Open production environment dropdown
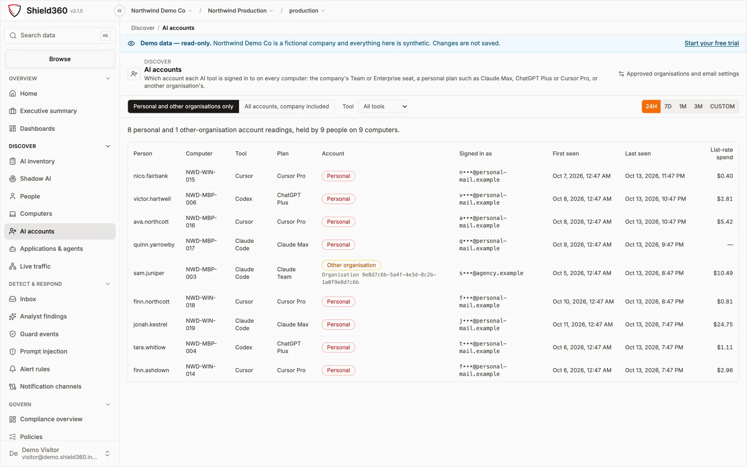747x467 pixels. click(x=307, y=11)
